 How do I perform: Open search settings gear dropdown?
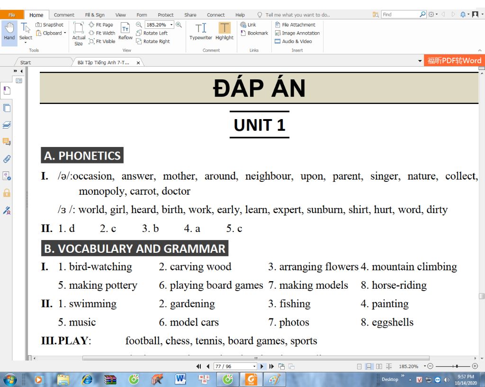click(433, 15)
